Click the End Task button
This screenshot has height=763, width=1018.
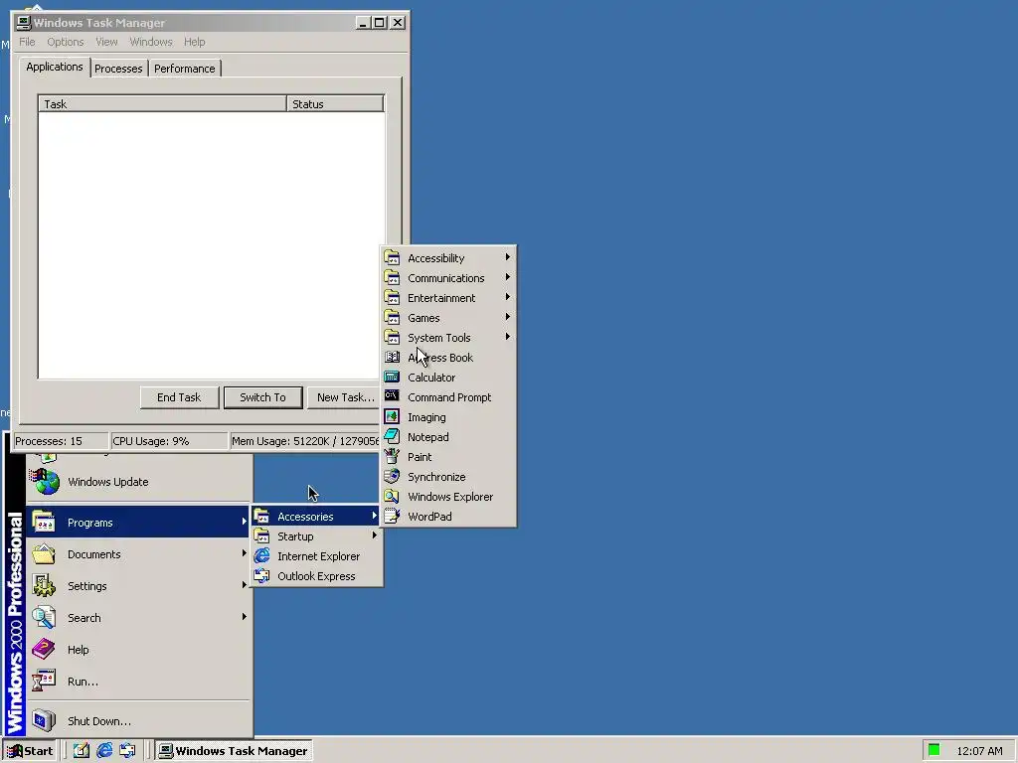pos(179,397)
